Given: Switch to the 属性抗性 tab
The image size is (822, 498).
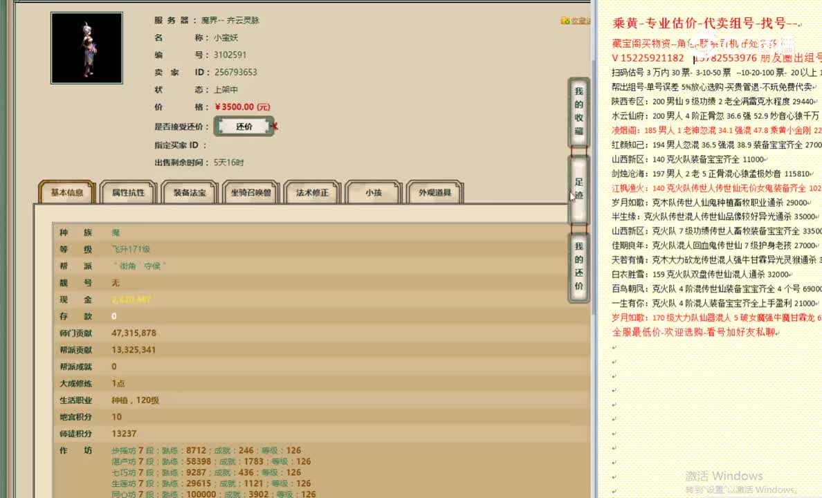Looking at the screenshot, I should pyautogui.click(x=129, y=192).
